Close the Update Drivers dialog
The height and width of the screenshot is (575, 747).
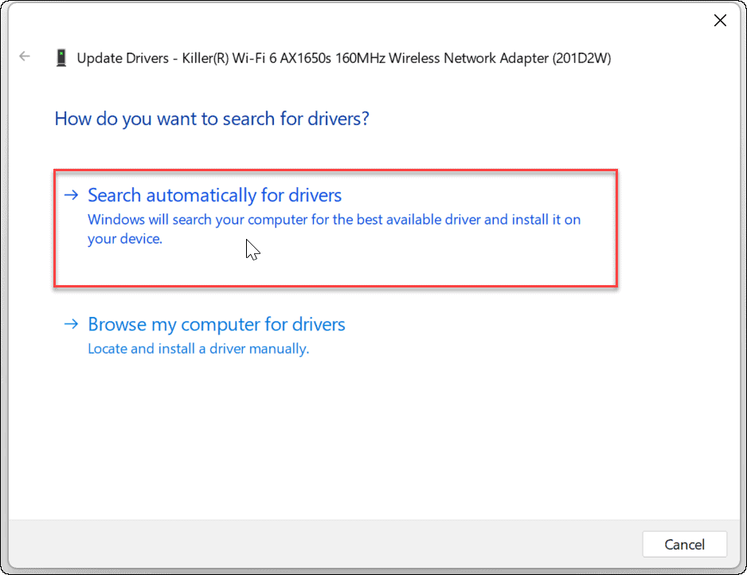click(720, 20)
